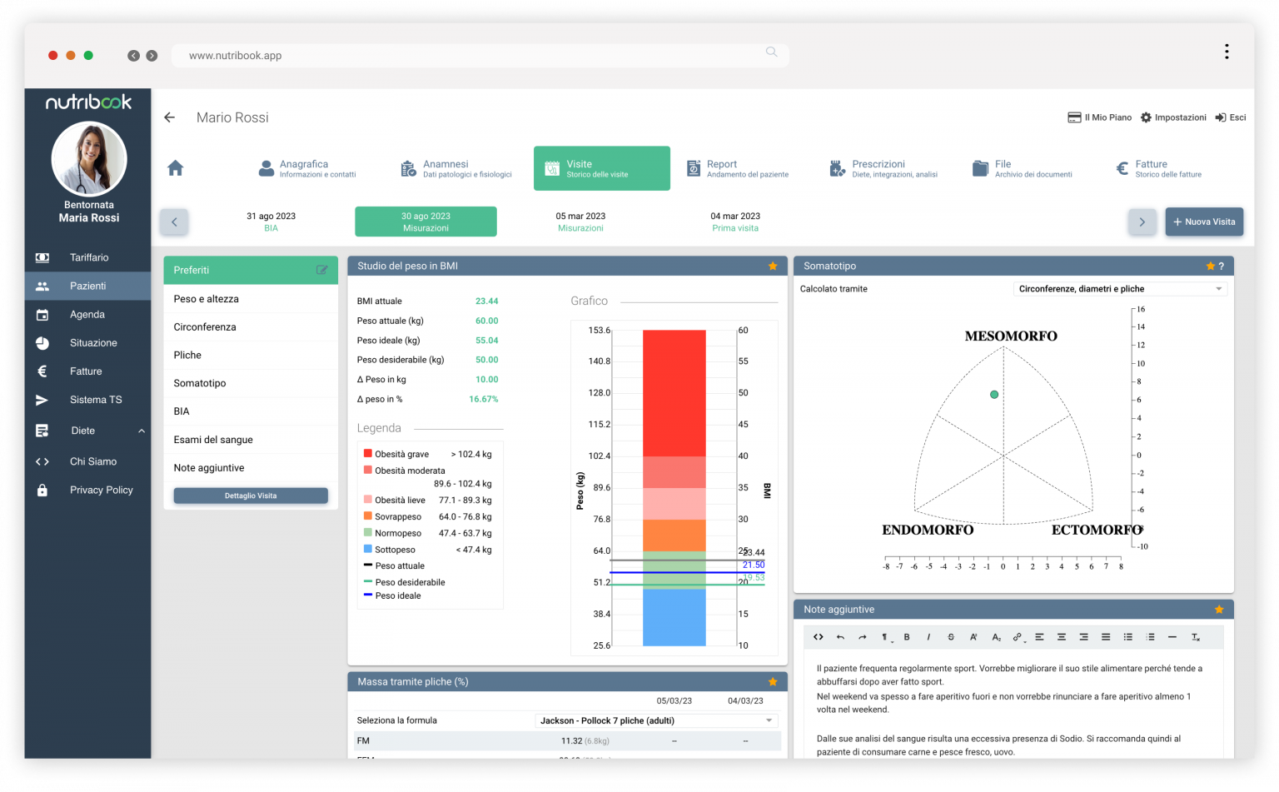Click the green point on the somatotype chart
Viewport: 1279px width, 792px height.
click(994, 395)
